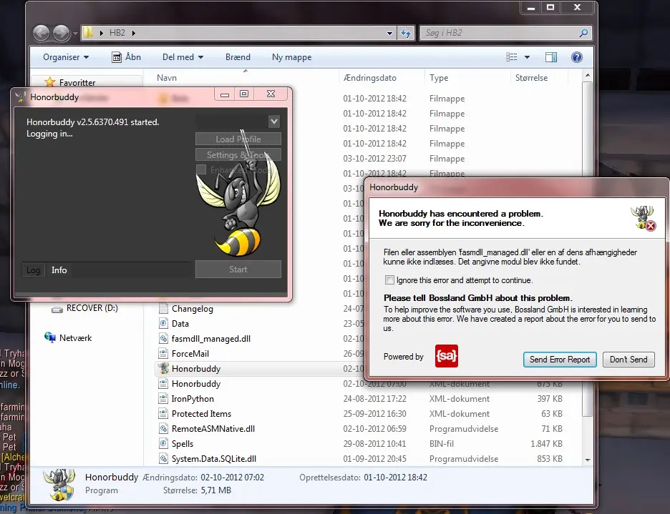This screenshot has width=670, height=514.
Task: Click the Favoritter label in navigation pane
Action: tap(77, 82)
